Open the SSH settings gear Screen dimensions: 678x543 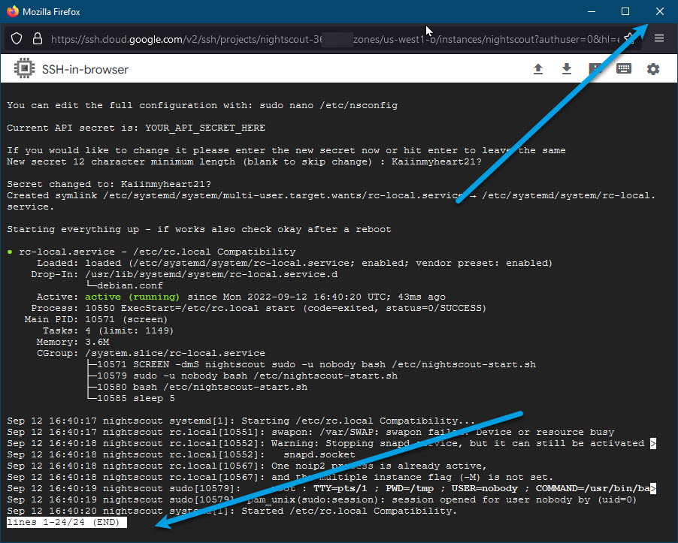point(653,69)
